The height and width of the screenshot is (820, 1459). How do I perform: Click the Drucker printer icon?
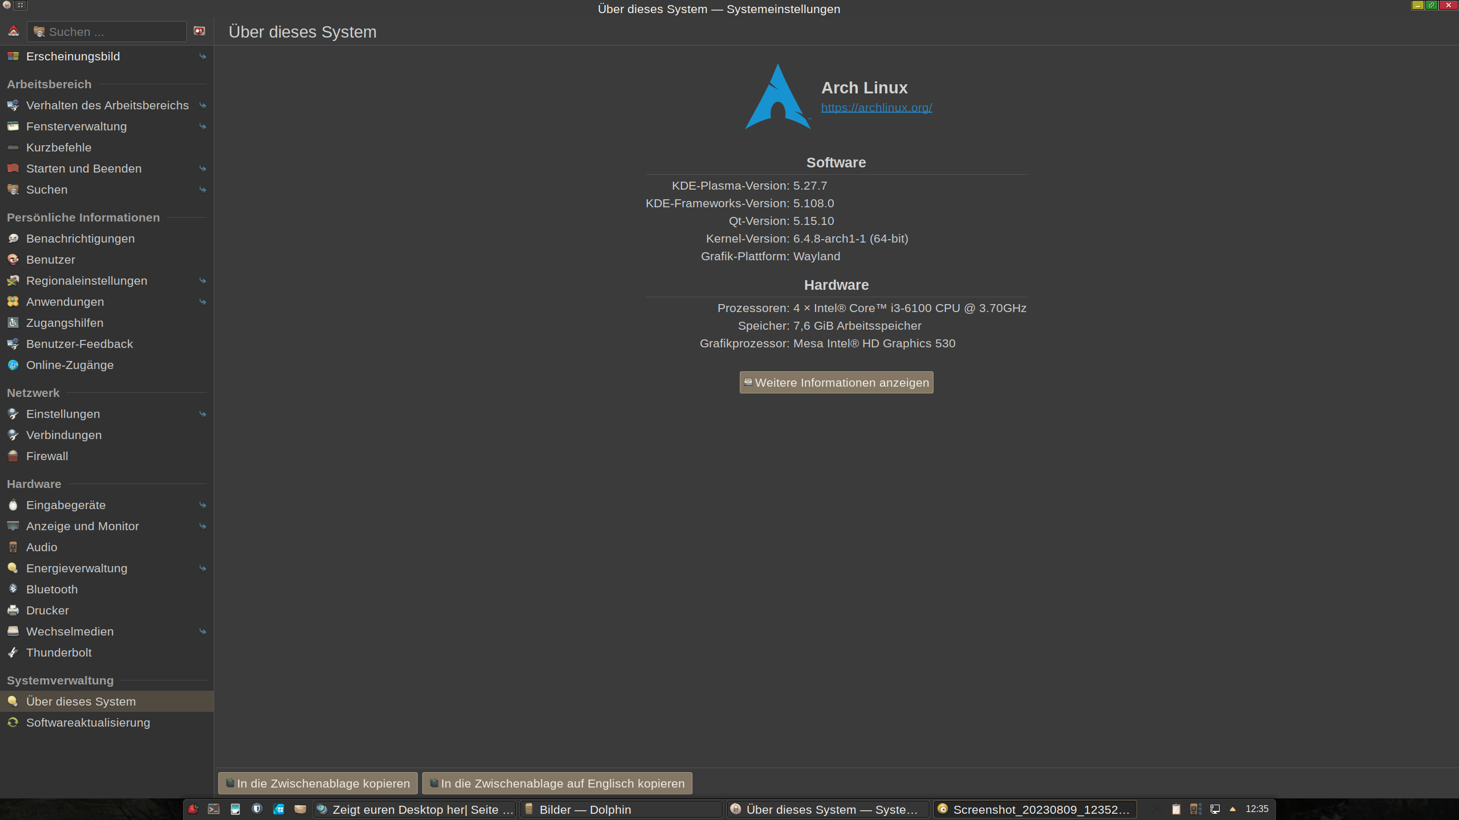pos(13,610)
